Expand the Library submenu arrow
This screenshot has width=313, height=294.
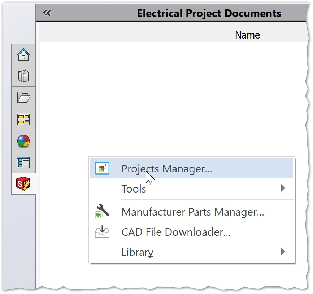click(283, 252)
